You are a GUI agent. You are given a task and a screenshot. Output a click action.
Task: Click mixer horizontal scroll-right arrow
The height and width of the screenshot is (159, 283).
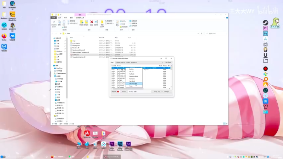tap(169, 89)
